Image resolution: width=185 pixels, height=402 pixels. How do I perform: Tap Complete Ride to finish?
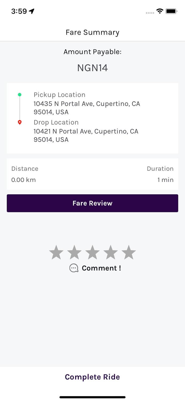[x=92, y=377]
